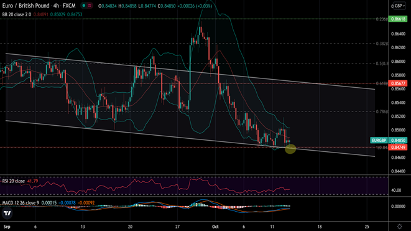The height and width of the screenshot is (231, 411).
Task: Click the 27 date axis label
Action: click(177, 227)
